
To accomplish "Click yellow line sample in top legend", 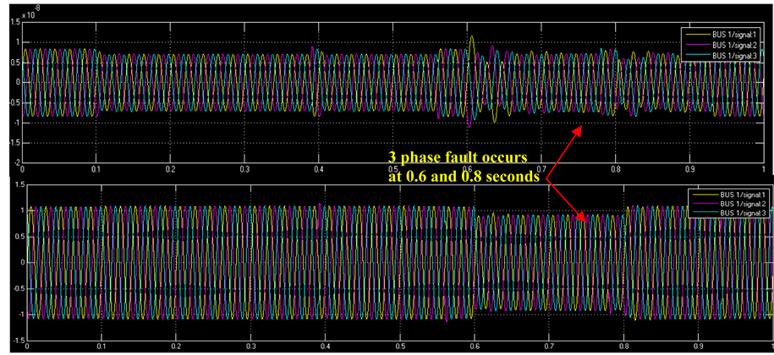I will click(x=699, y=34).
